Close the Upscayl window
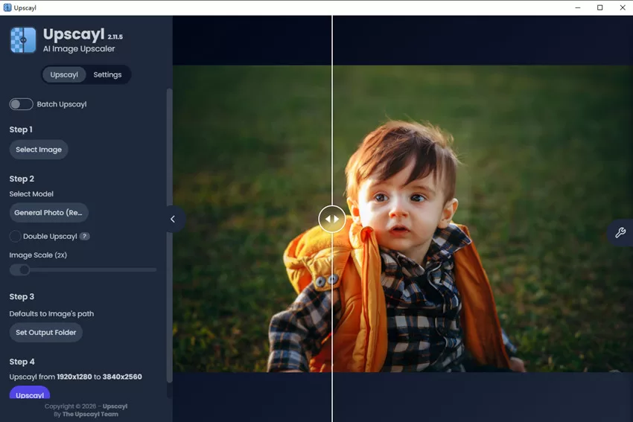This screenshot has height=422, width=633. (623, 7)
